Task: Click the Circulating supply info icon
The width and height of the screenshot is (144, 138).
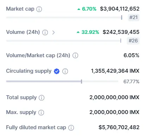Action: 65,71
